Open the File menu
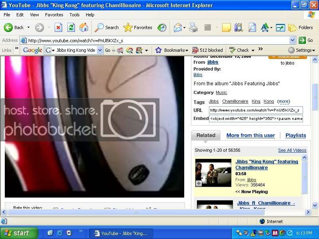Image resolution: width=319 pixels, height=239 pixels. pos(7,15)
